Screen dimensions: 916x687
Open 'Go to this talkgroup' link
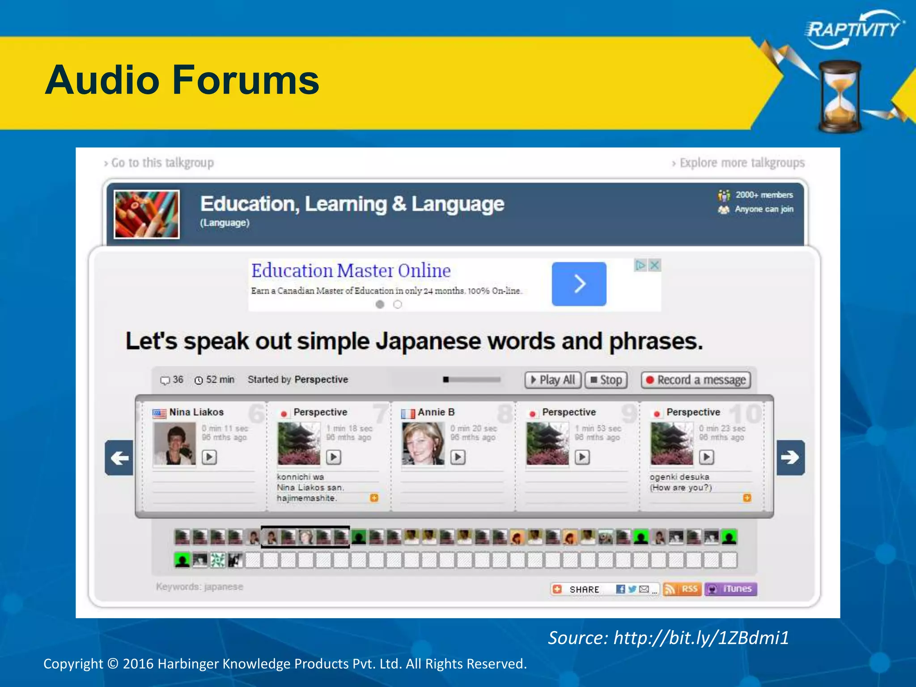pyautogui.click(x=159, y=163)
